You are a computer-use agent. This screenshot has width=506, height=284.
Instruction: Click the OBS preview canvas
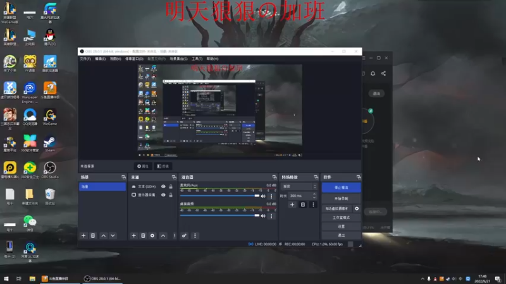[x=219, y=110]
